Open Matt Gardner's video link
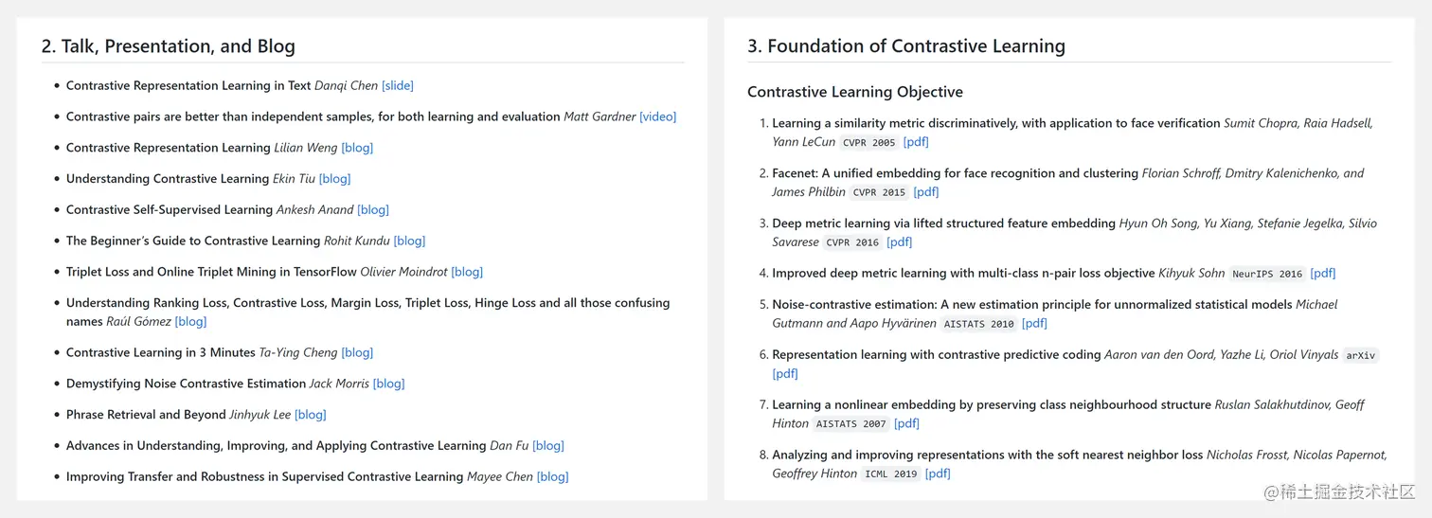 click(x=657, y=117)
